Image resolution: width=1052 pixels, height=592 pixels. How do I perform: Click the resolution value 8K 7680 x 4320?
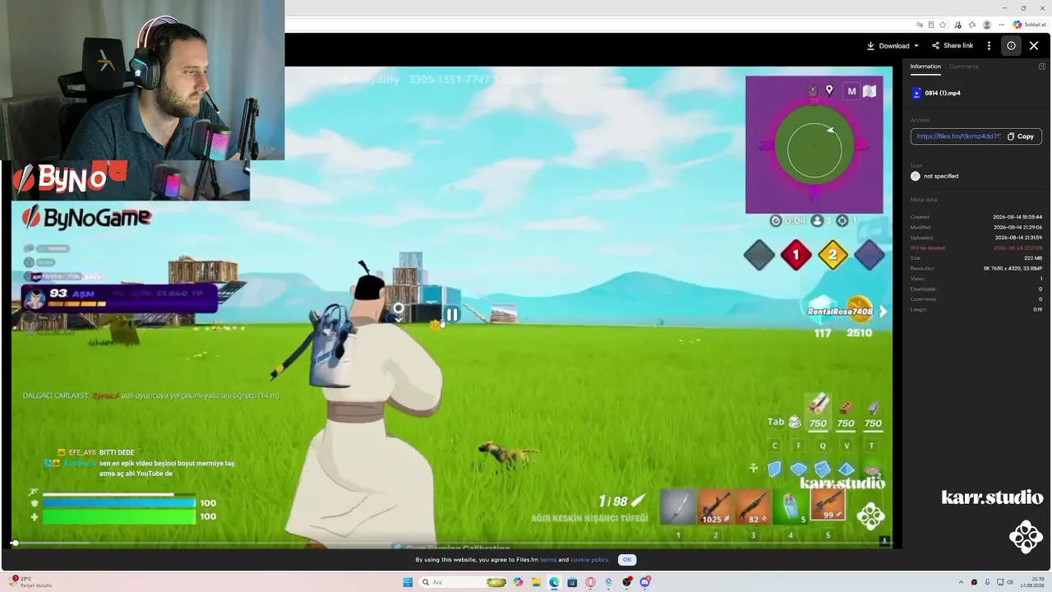pyautogui.click(x=1013, y=268)
